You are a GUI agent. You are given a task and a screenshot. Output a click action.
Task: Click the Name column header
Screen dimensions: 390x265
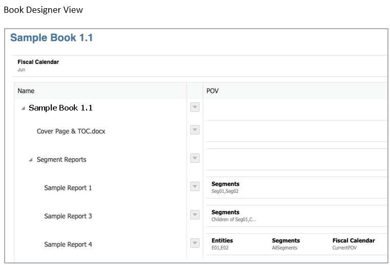click(x=26, y=91)
